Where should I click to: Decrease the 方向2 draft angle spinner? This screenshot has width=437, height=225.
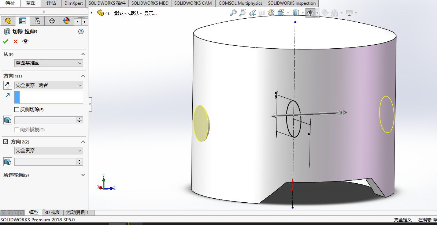pos(80,164)
